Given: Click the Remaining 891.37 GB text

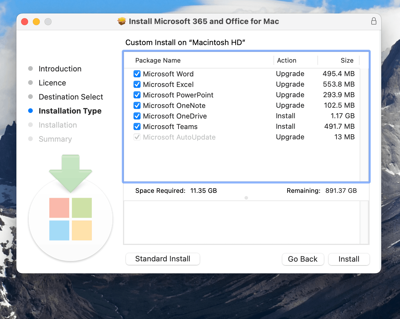Looking at the screenshot, I should (x=322, y=191).
